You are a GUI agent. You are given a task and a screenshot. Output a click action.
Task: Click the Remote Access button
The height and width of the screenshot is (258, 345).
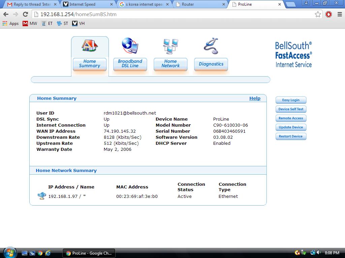tap(291, 118)
